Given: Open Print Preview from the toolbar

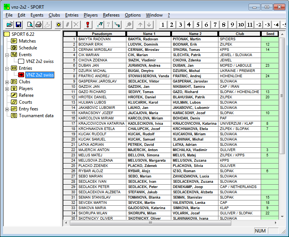Looking at the screenshot, I should [29, 25].
